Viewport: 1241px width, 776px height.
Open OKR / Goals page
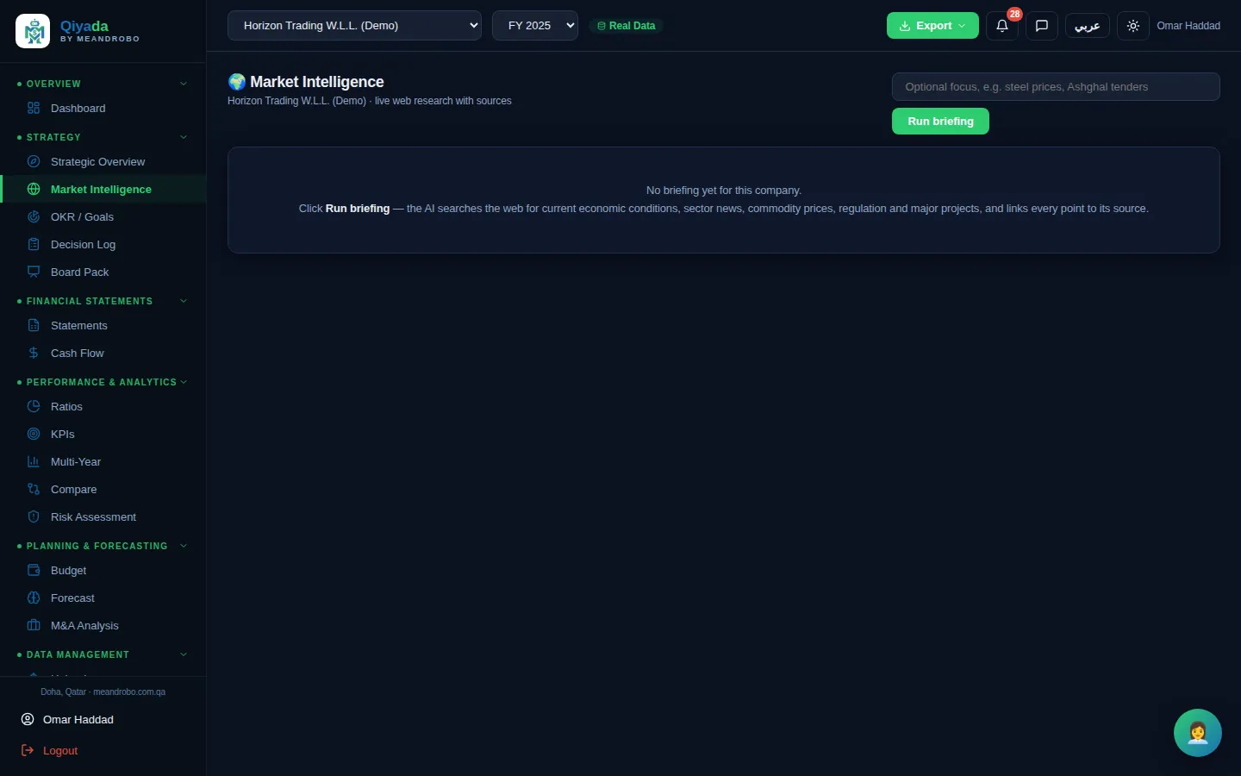pyautogui.click(x=103, y=216)
